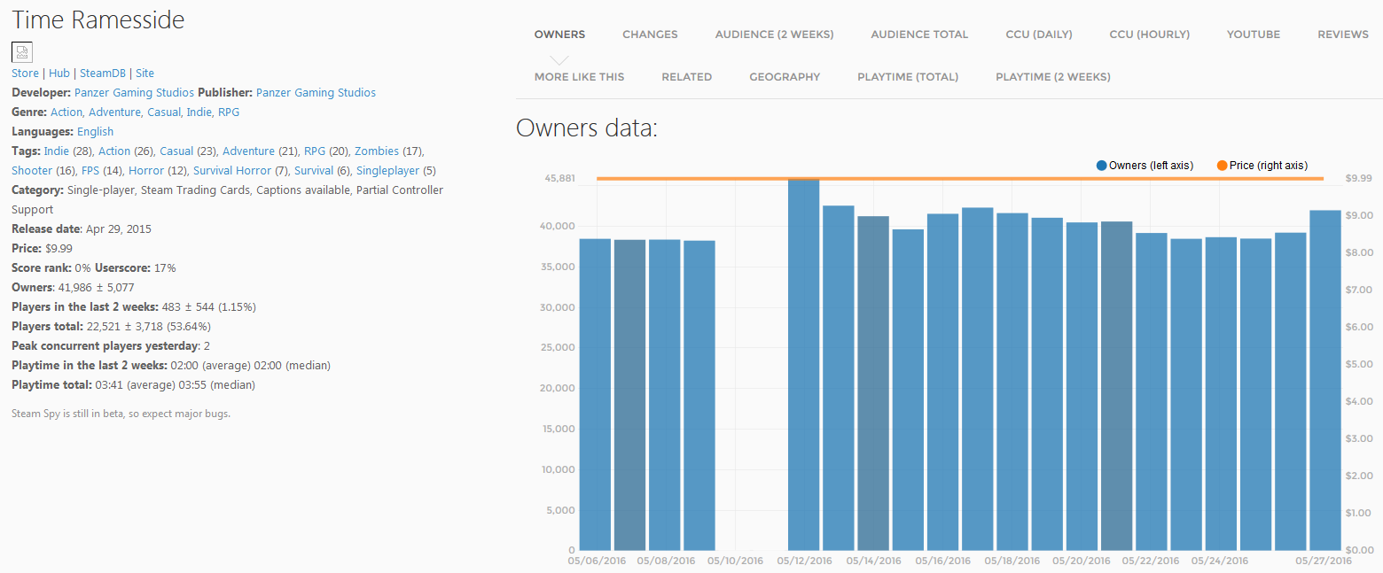Open the Singleplayer tag
Image resolution: width=1383 pixels, height=573 pixels.
pos(388,171)
